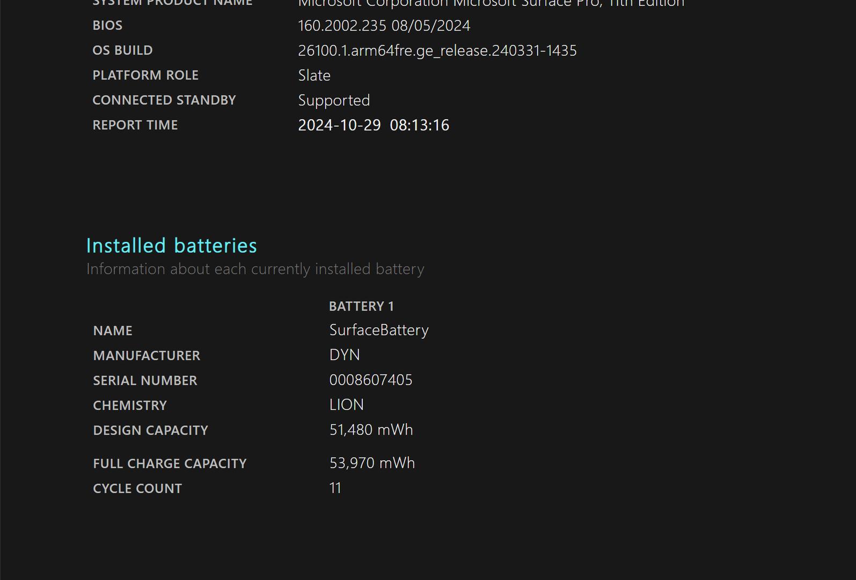Click the BATTERY 1 column header
The height and width of the screenshot is (580, 856).
[361, 306]
